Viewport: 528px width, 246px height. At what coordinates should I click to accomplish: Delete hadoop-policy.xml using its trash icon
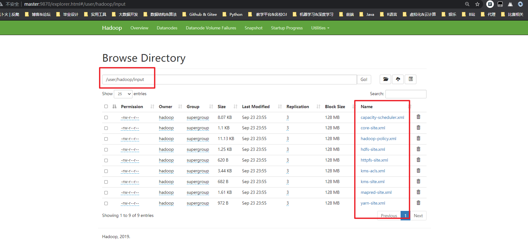(x=418, y=138)
